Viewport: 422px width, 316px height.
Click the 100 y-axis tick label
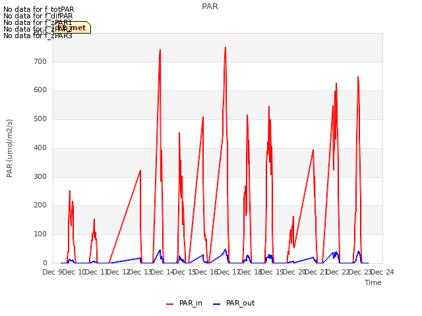click(40, 234)
